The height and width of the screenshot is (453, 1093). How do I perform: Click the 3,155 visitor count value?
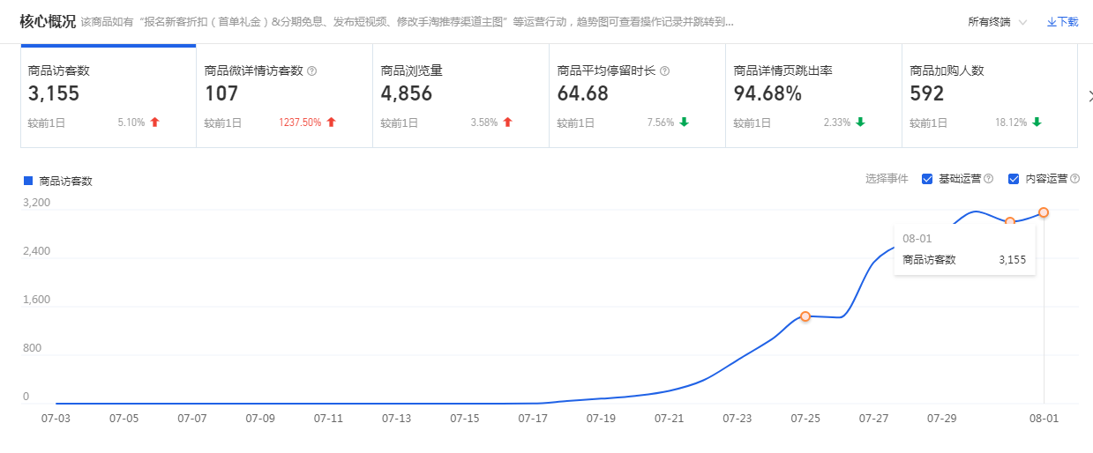tap(54, 93)
